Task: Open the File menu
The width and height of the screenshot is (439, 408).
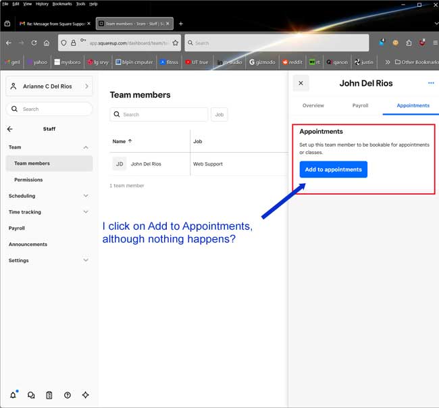Action: [x=5, y=4]
